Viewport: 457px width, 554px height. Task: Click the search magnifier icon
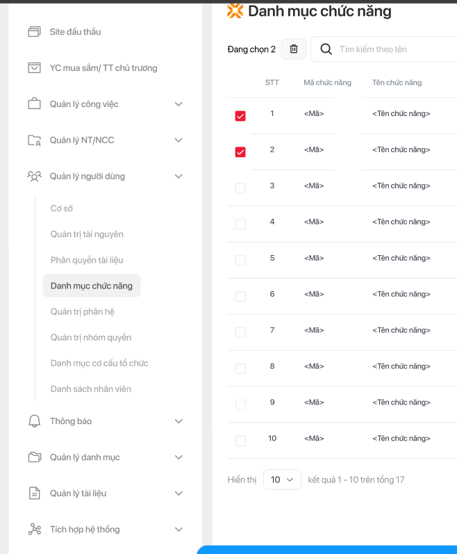(x=325, y=49)
